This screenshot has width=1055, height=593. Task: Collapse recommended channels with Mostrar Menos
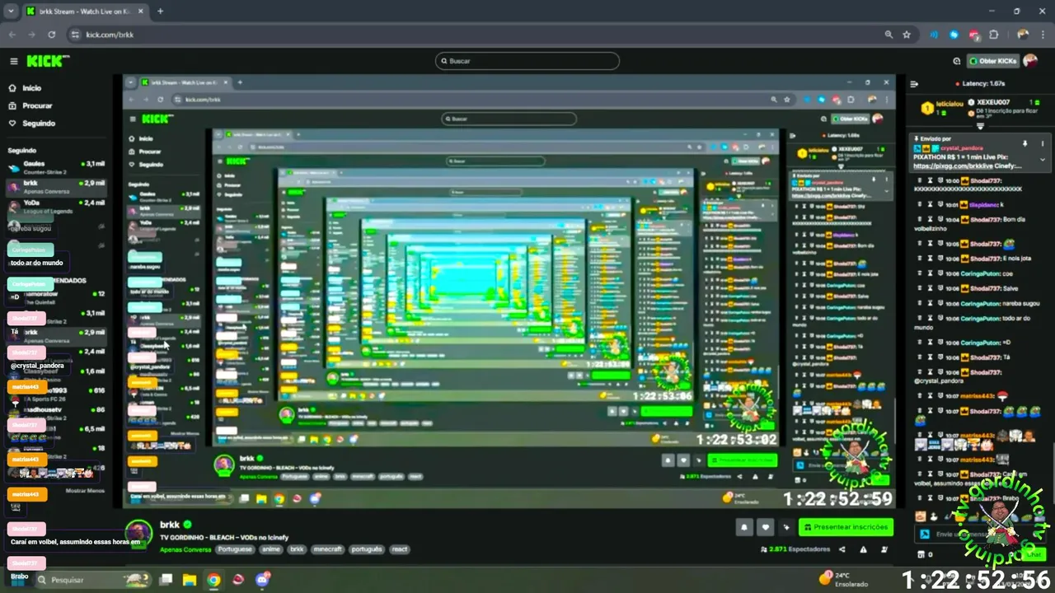[x=85, y=491]
